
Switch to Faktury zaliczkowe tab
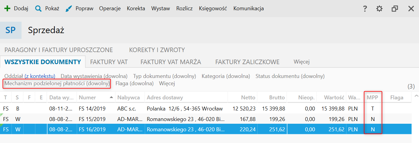(x=247, y=62)
